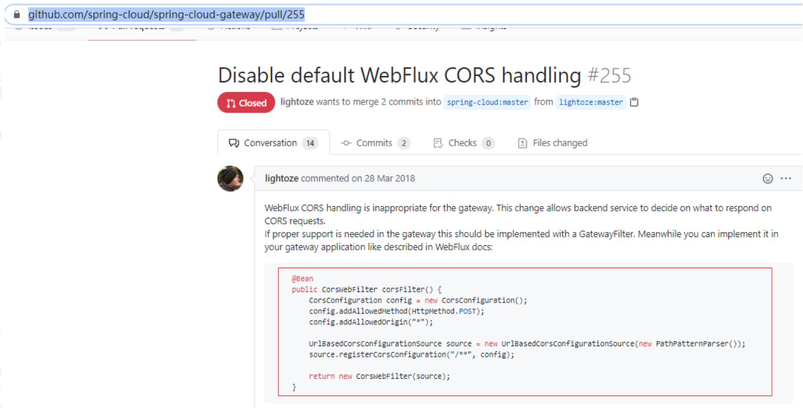Screen dimensions: 803x408
Task: Click the 'CorsConfiguration config = new' code line
Action: click(x=418, y=301)
